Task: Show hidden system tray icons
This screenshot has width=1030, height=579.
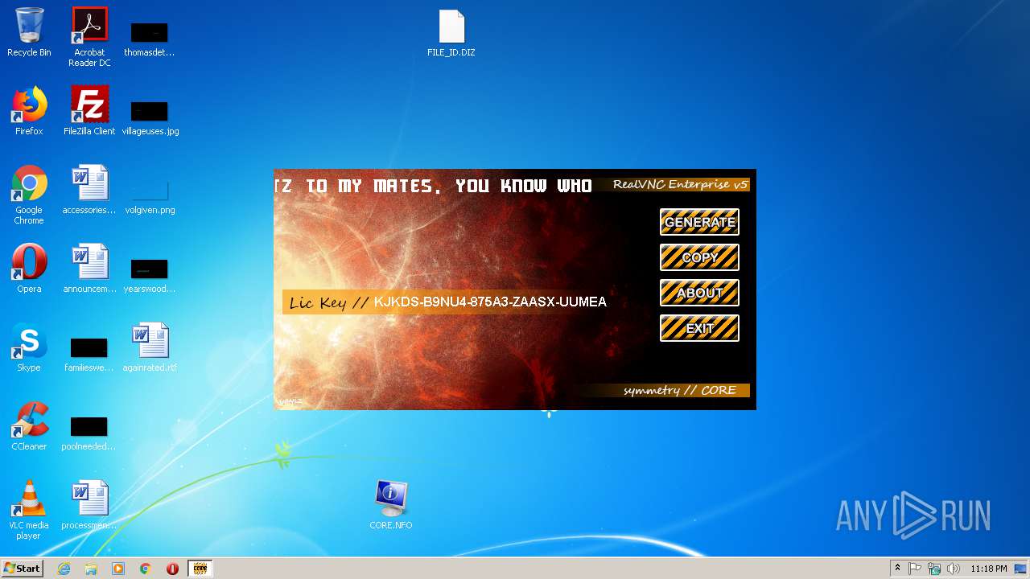Action: click(x=897, y=569)
